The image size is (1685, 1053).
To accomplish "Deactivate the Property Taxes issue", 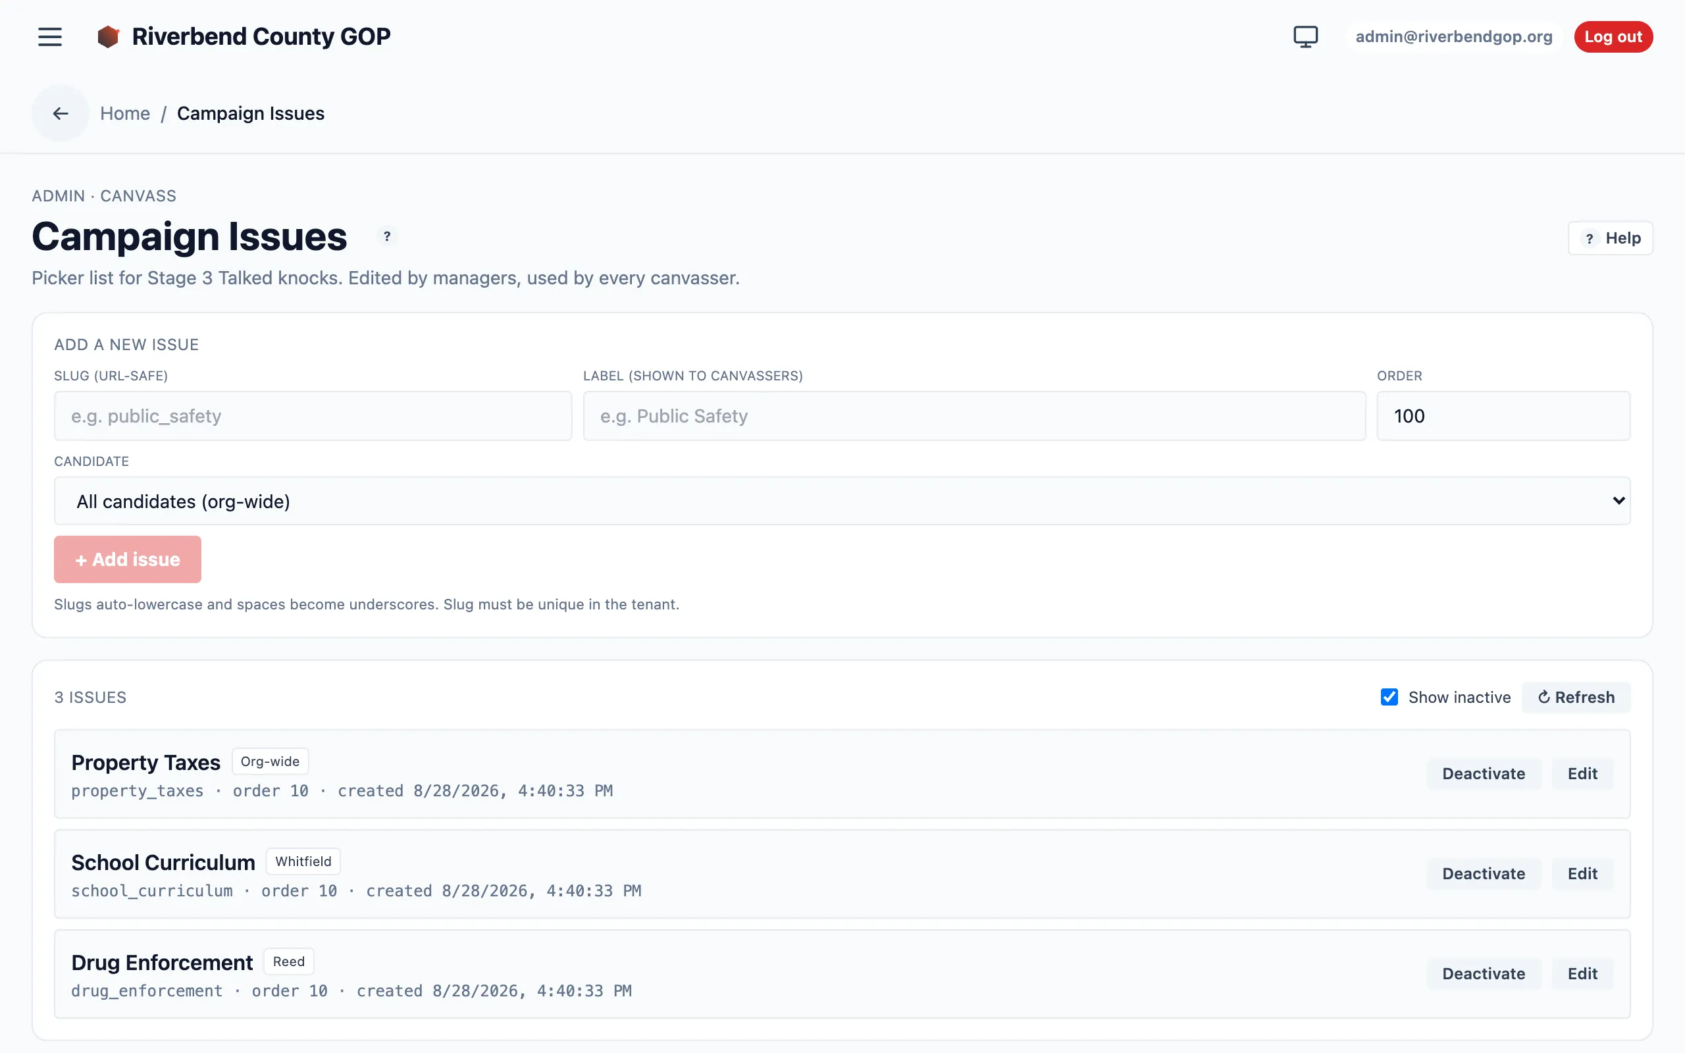I will point(1483,774).
